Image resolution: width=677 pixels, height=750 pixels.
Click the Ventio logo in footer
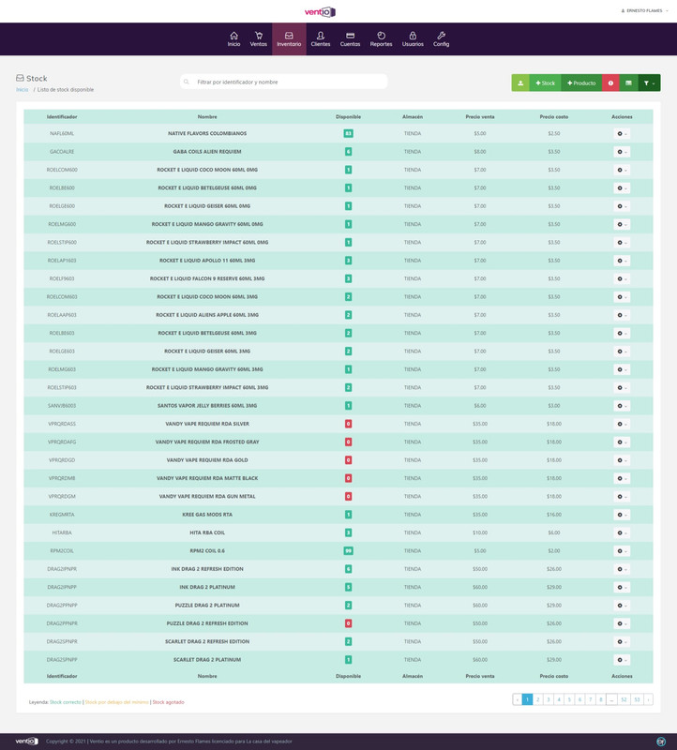pos(27,741)
